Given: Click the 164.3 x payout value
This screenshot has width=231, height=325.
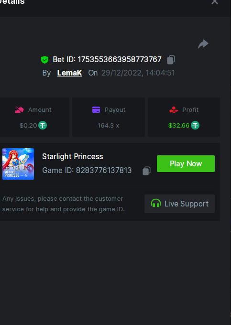Looking at the screenshot, I should coord(108,126).
